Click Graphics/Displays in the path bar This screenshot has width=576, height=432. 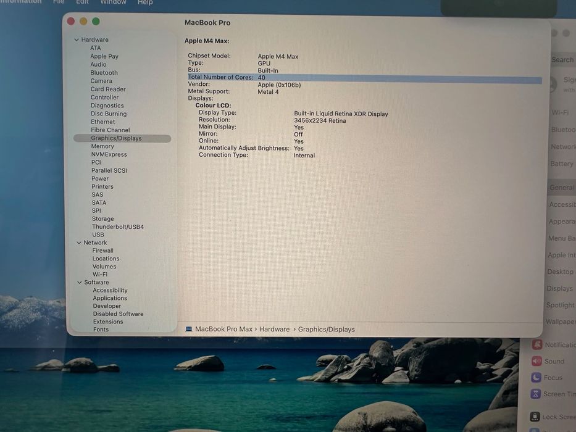click(x=326, y=330)
